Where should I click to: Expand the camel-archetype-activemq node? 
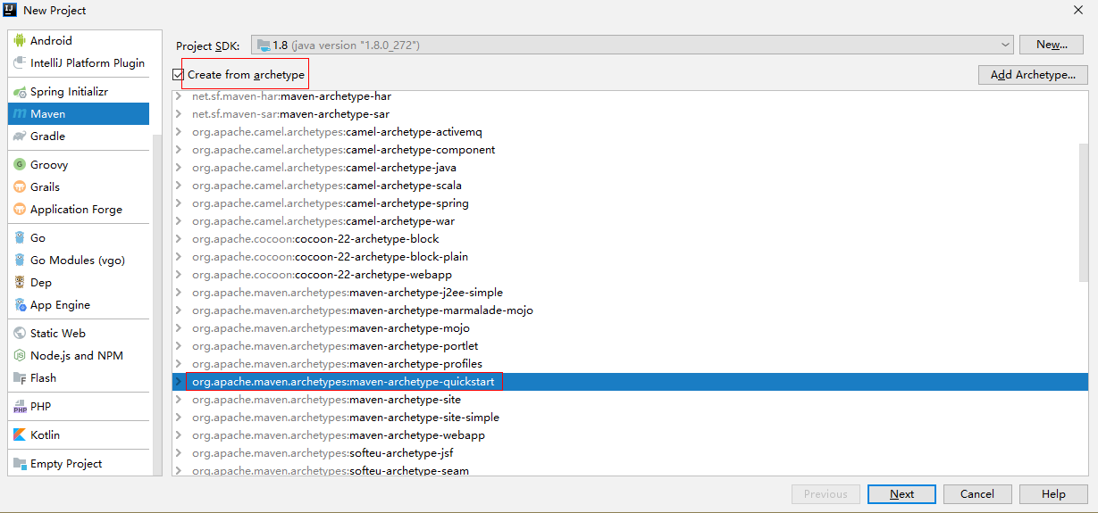[179, 132]
